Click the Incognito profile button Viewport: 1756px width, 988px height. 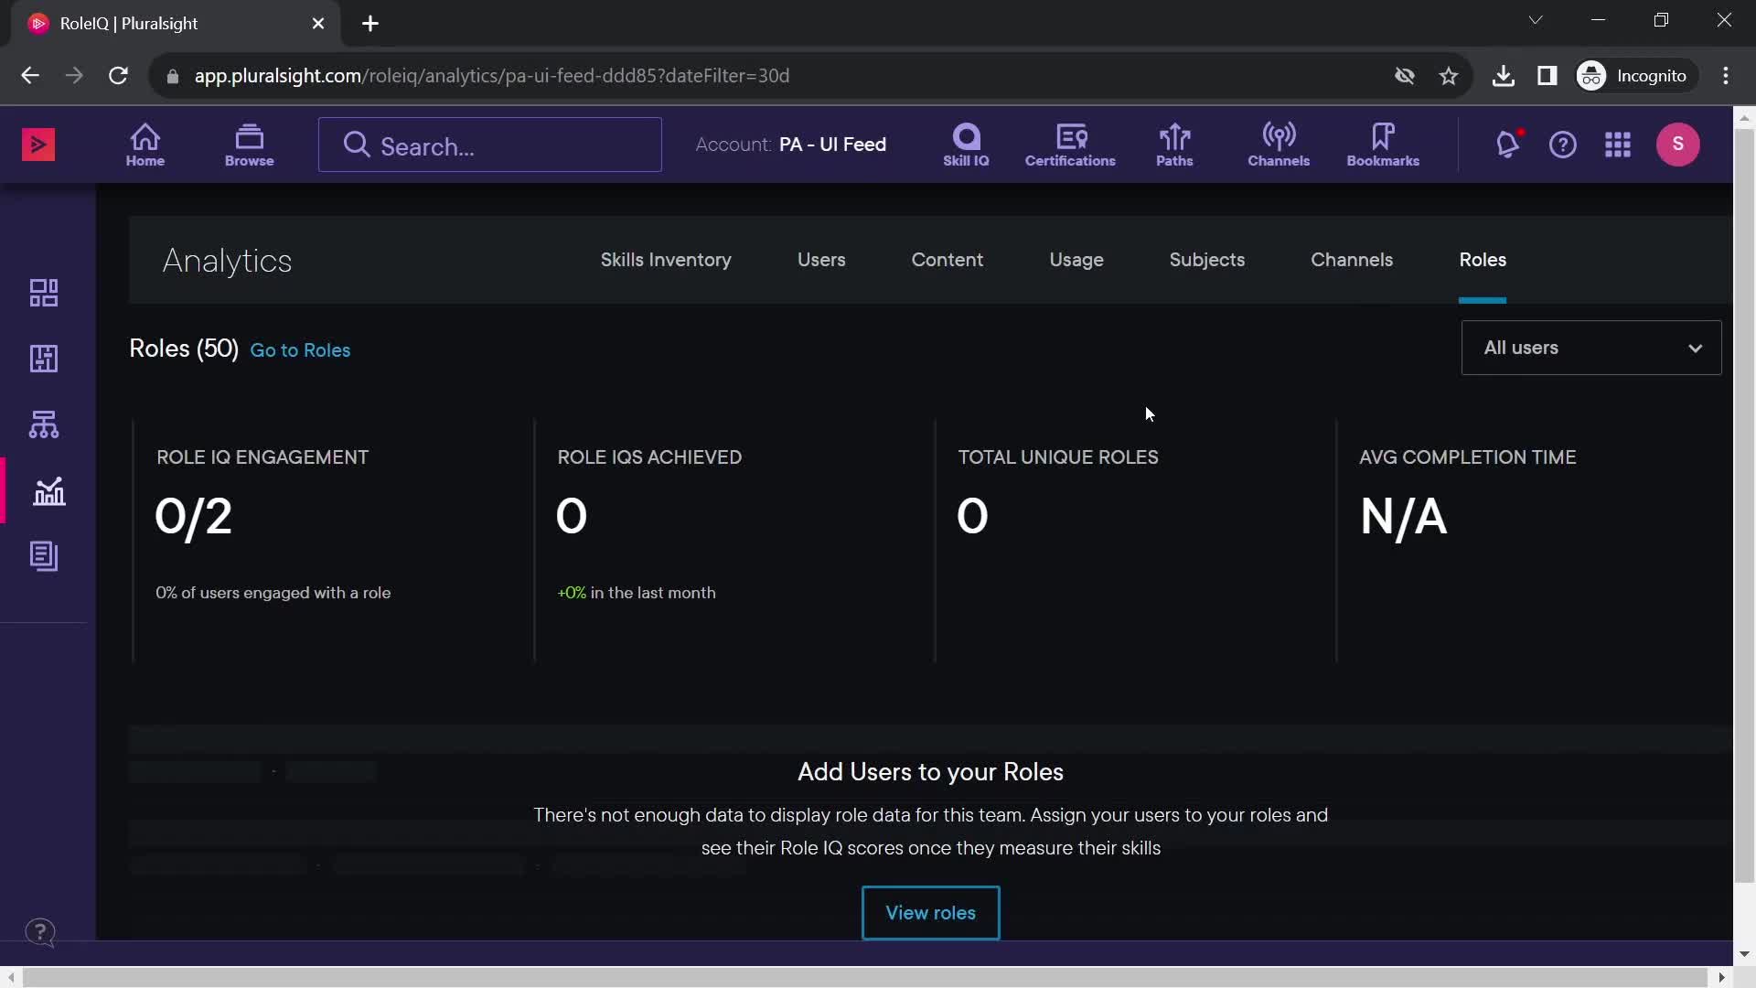pos(1636,76)
